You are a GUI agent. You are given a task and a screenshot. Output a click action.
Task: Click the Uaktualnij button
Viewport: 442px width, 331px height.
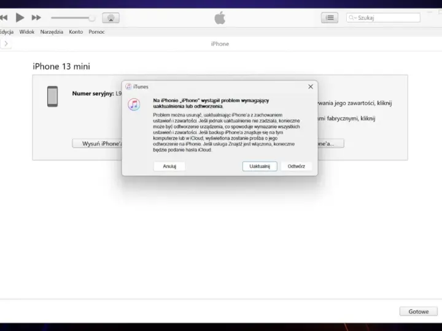(x=260, y=166)
